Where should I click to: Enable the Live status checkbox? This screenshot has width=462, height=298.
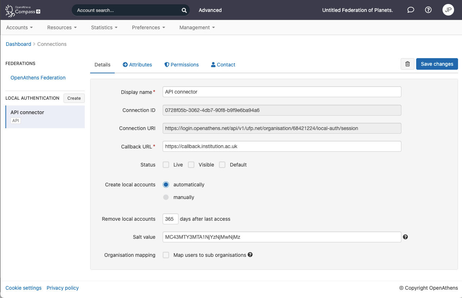coord(166,164)
